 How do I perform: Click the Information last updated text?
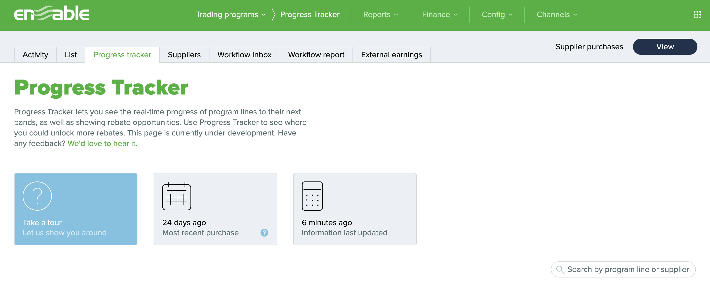(344, 233)
